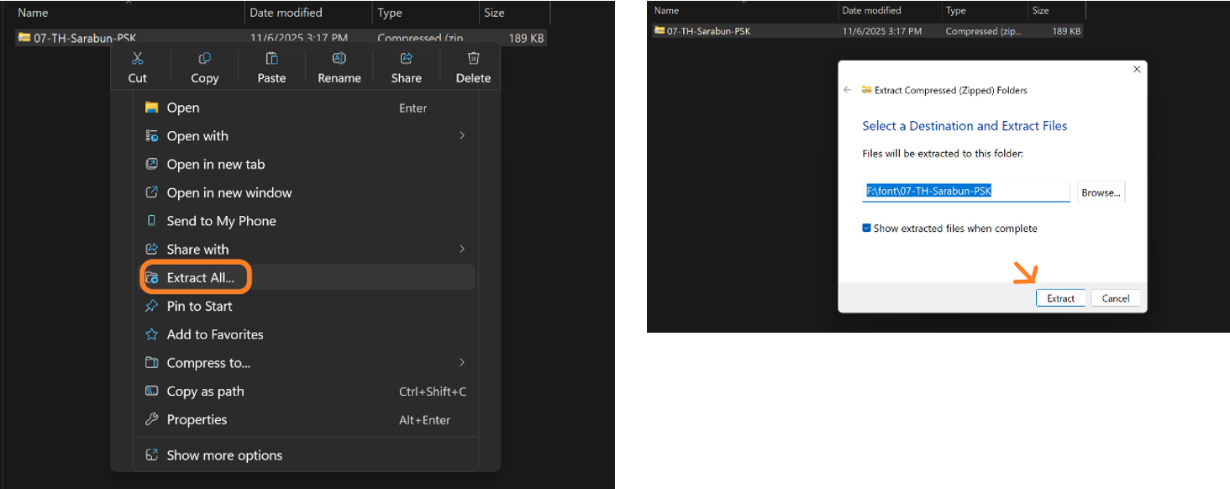Click the Copy icon in context menu
This screenshot has height=489, width=1230.
204,59
